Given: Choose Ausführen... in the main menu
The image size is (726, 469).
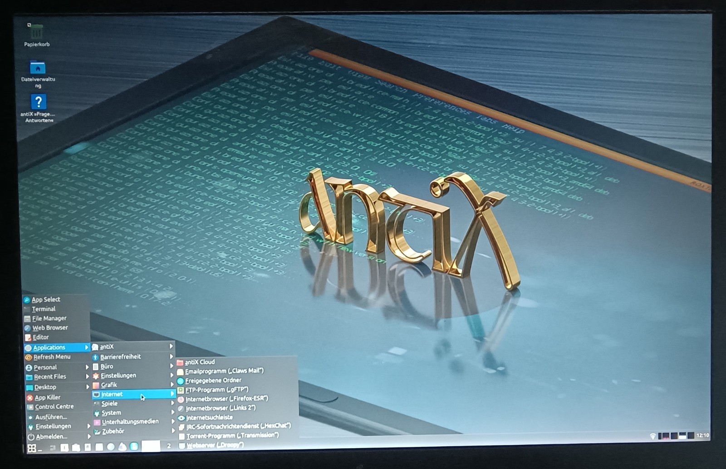Looking at the screenshot, I should coord(58,417).
